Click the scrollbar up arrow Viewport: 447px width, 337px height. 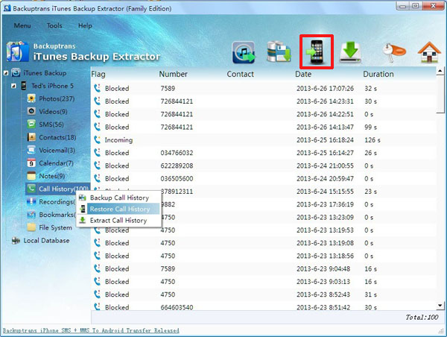(440, 71)
